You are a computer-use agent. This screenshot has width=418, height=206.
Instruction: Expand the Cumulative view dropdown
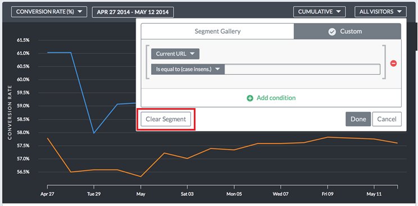tap(319, 12)
